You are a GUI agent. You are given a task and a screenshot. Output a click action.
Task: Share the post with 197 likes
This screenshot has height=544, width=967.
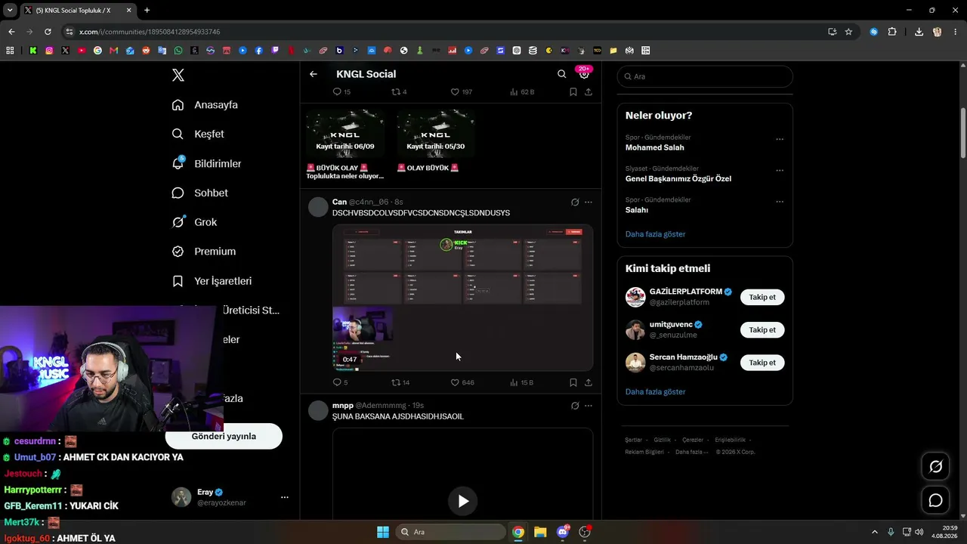589,91
